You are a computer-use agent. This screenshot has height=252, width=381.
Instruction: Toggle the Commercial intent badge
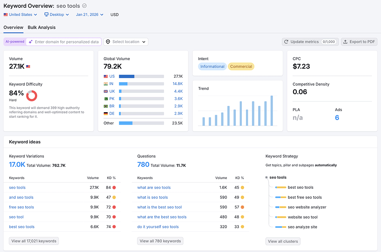point(240,66)
